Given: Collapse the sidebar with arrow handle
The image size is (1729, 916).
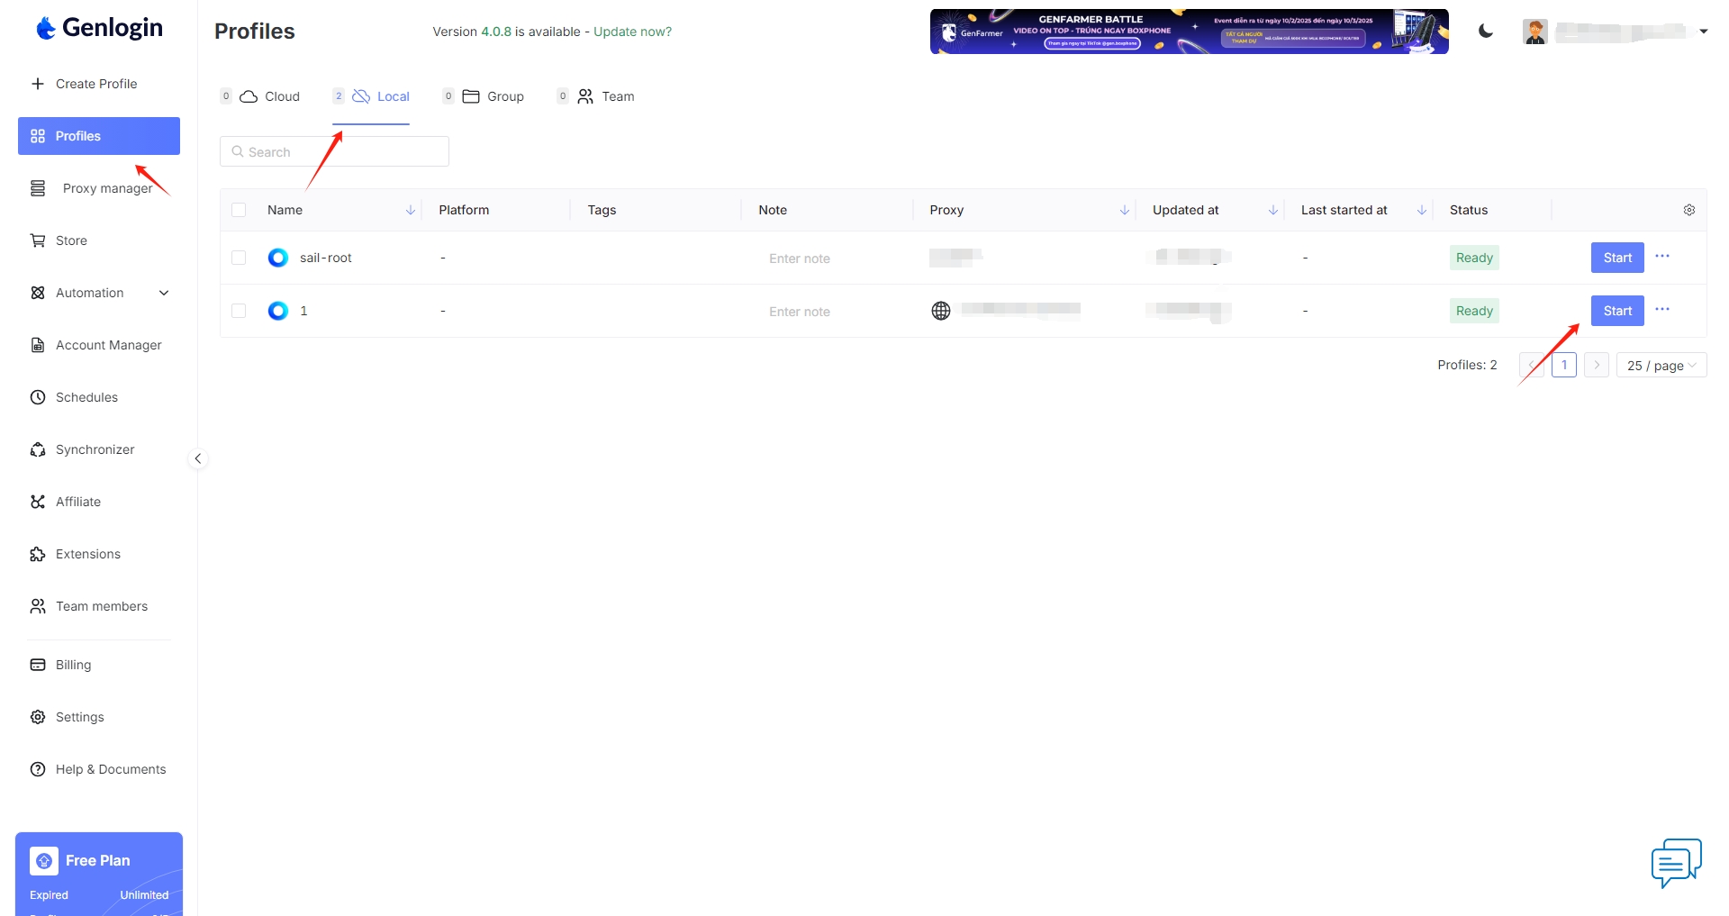Looking at the screenshot, I should pos(198,458).
